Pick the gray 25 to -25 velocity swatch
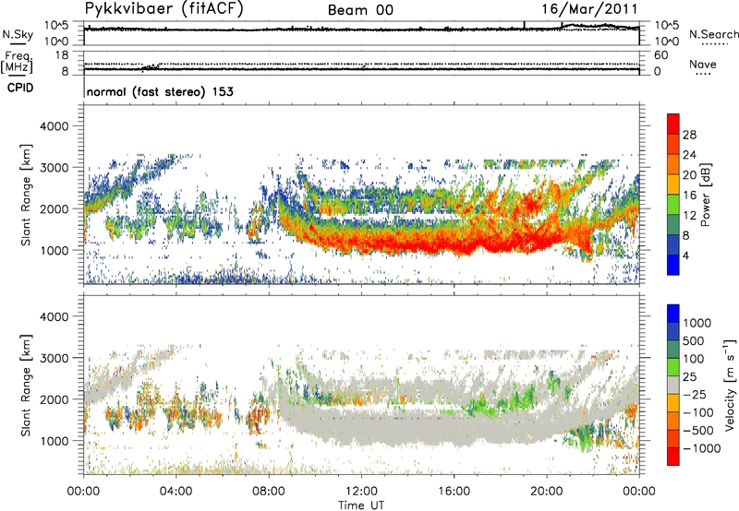The height and width of the screenshot is (511, 739). [x=673, y=385]
